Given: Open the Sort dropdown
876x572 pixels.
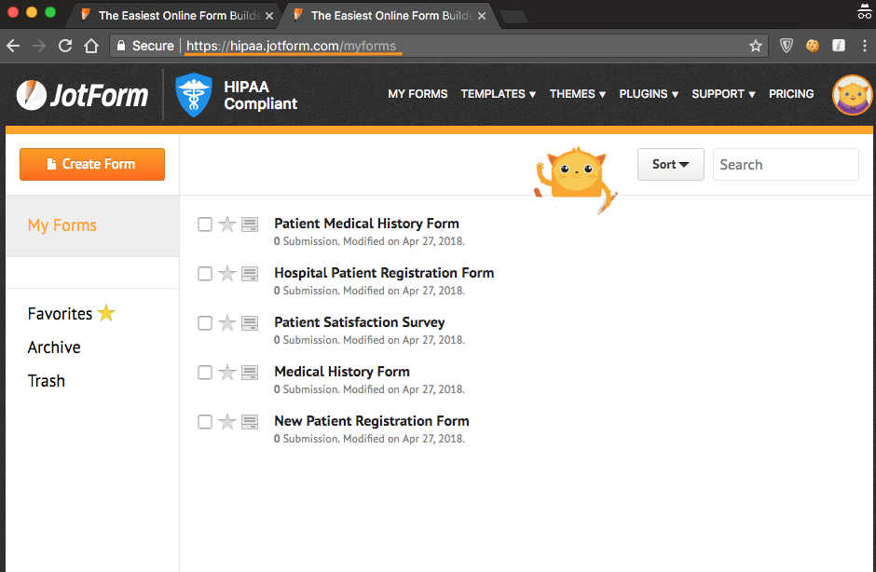Looking at the screenshot, I should (x=670, y=165).
